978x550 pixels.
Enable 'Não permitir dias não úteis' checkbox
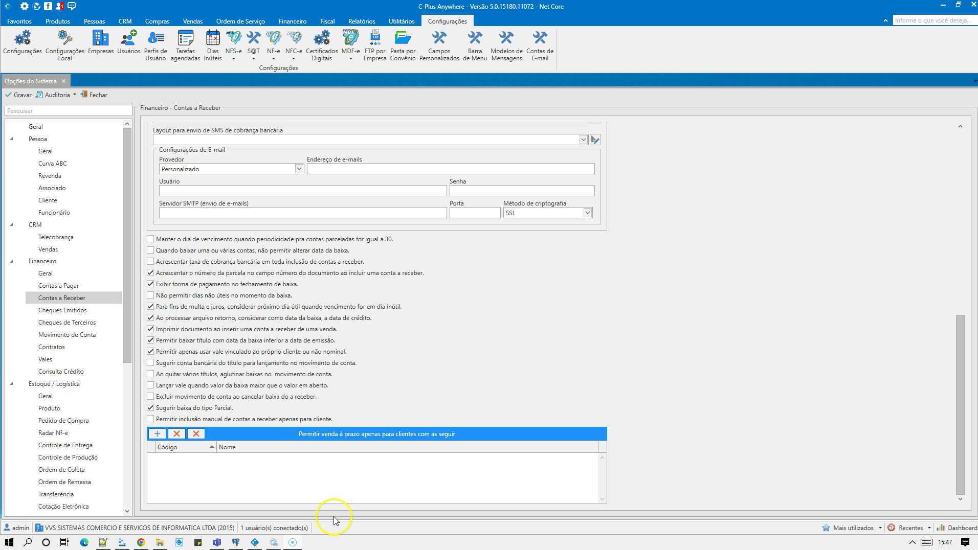click(150, 295)
